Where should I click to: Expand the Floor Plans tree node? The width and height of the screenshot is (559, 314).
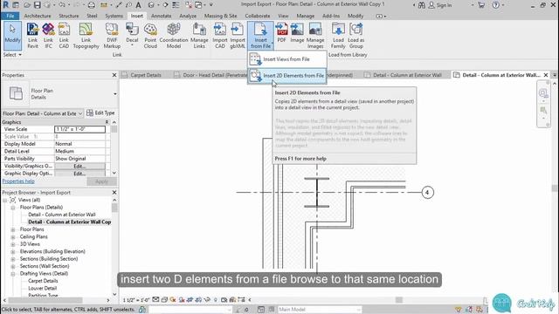(13, 229)
